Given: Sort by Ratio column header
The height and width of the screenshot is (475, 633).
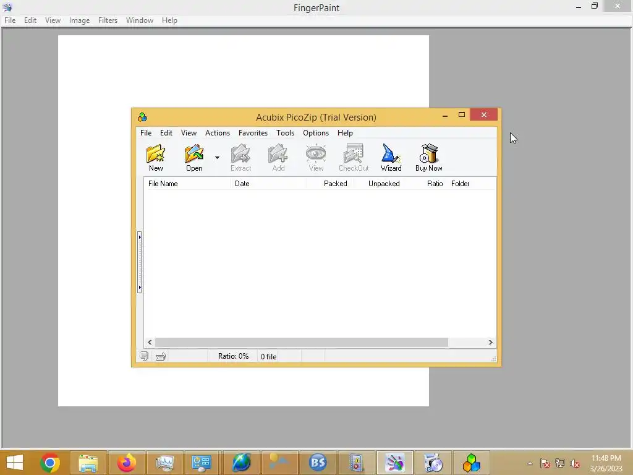Looking at the screenshot, I should point(427,183).
